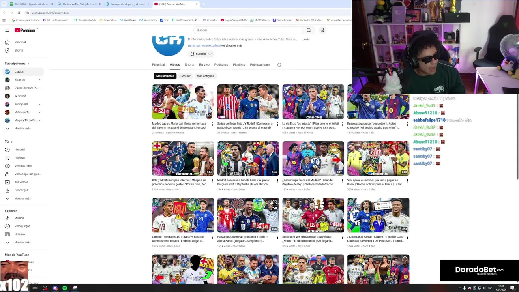Show hidden system tray icons
Viewport: 519px width, 292px height.
point(460,288)
